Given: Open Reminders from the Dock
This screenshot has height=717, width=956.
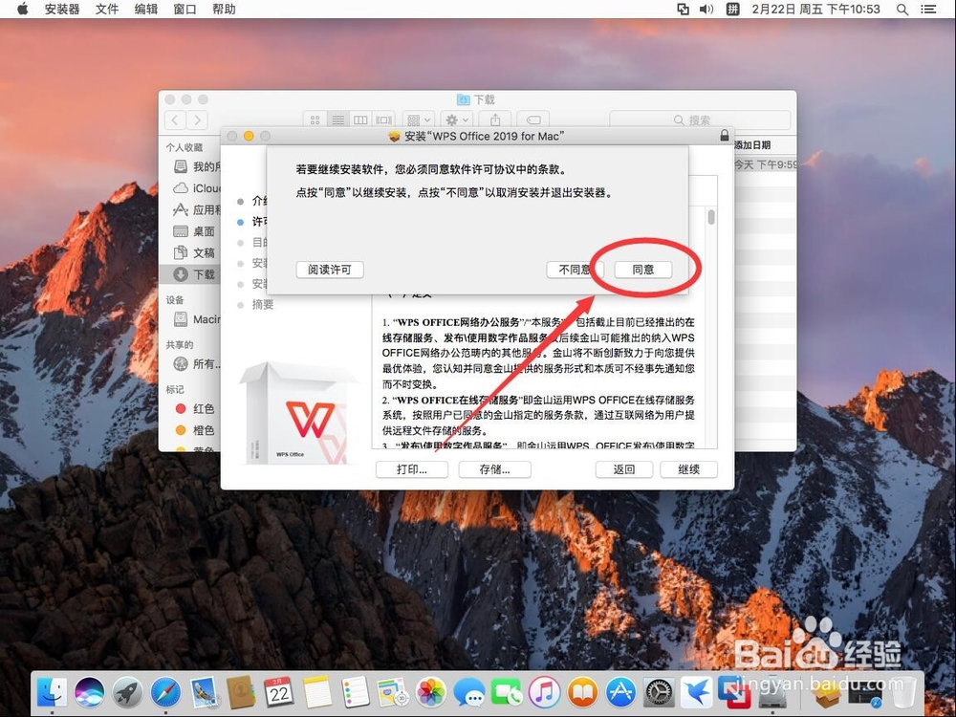Looking at the screenshot, I should [356, 692].
